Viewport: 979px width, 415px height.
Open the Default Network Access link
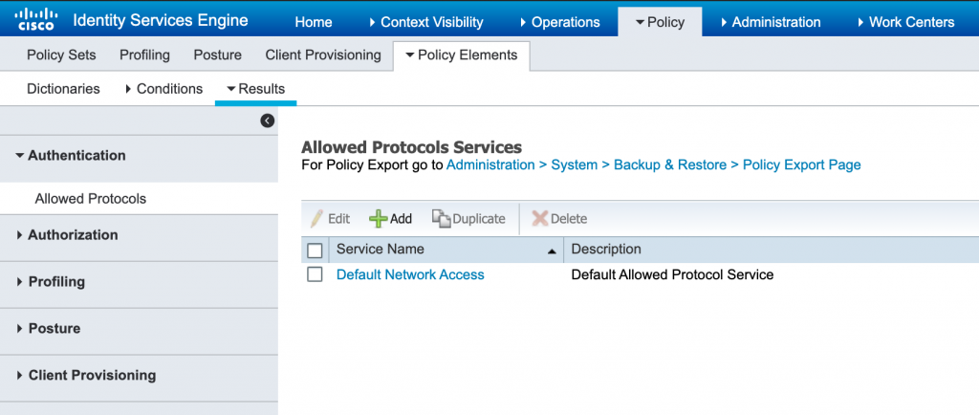tap(410, 275)
